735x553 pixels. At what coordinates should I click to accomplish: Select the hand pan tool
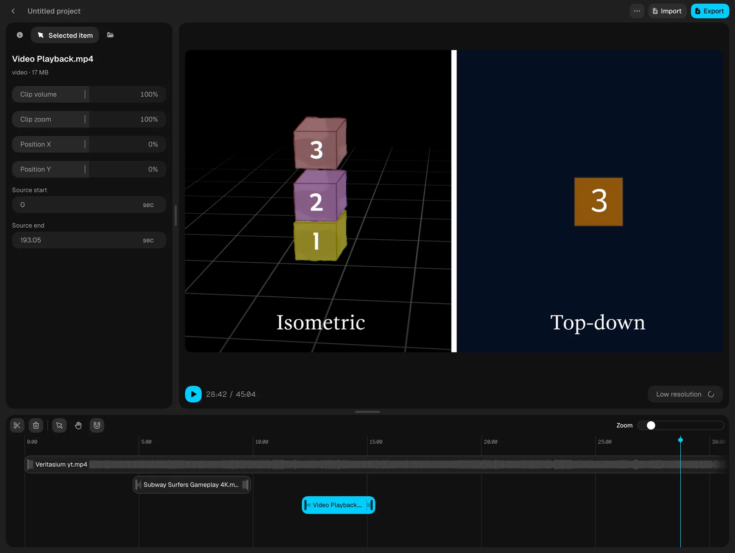pyautogui.click(x=78, y=425)
